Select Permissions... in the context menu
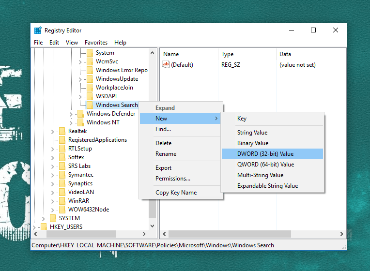 pos(180,179)
